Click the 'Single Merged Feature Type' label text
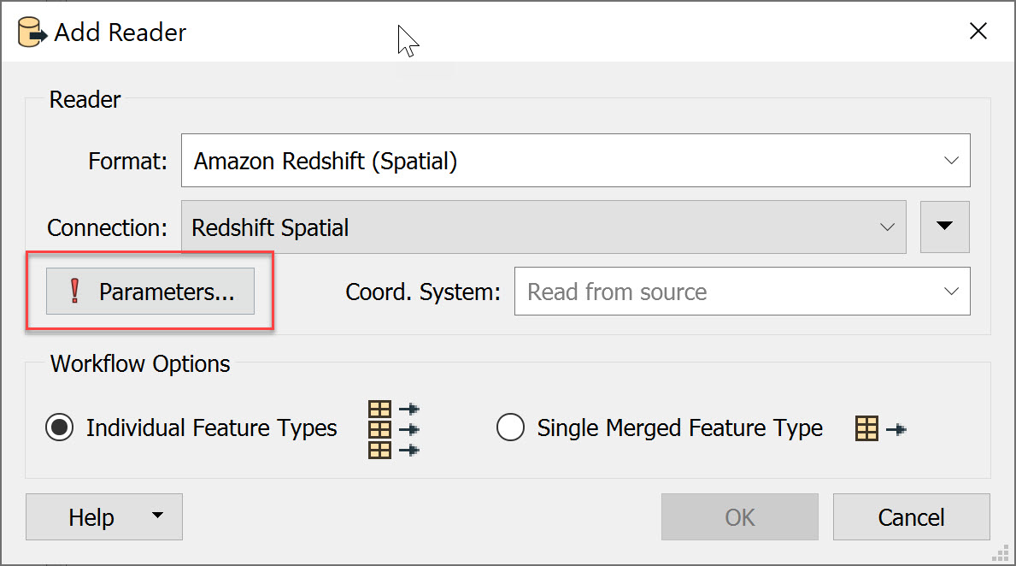1016x566 pixels. point(679,428)
